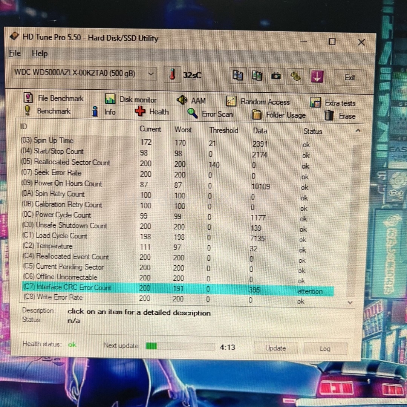
Task: Switch to the File Benchmark tab
Action: [54, 98]
